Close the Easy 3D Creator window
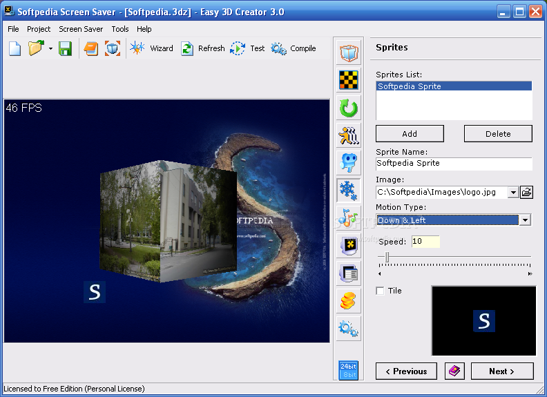The image size is (547, 397). [535, 12]
